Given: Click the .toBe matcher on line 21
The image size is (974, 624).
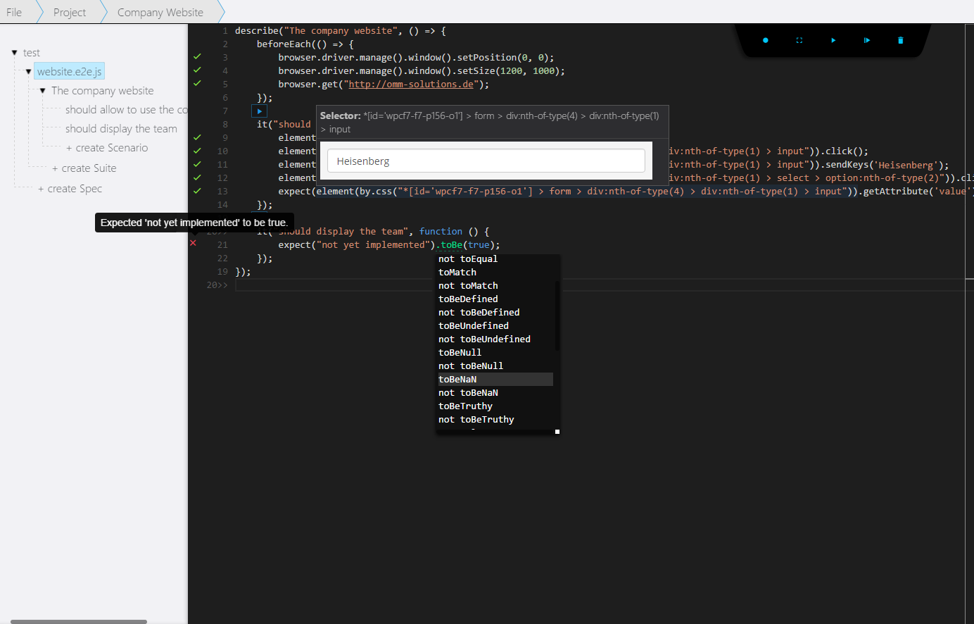Looking at the screenshot, I should tap(449, 245).
